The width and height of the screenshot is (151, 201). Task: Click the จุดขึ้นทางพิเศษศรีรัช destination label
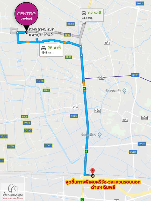click(103, 185)
